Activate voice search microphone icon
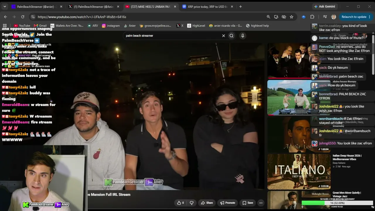 tap(243, 36)
